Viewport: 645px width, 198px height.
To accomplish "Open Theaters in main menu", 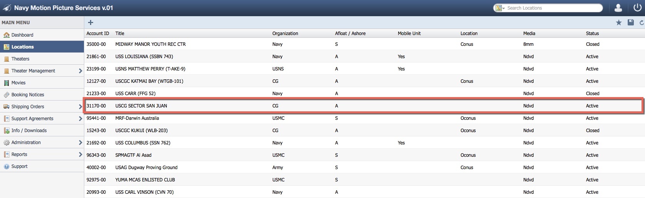I will pyautogui.click(x=20, y=59).
